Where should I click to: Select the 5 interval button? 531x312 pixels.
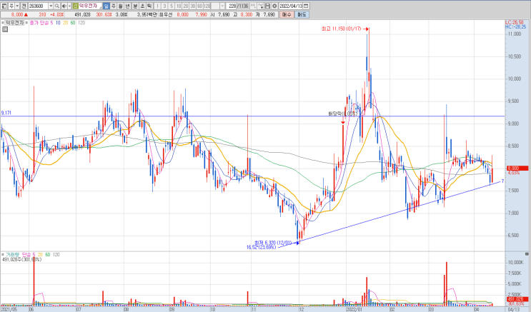(x=172, y=6)
